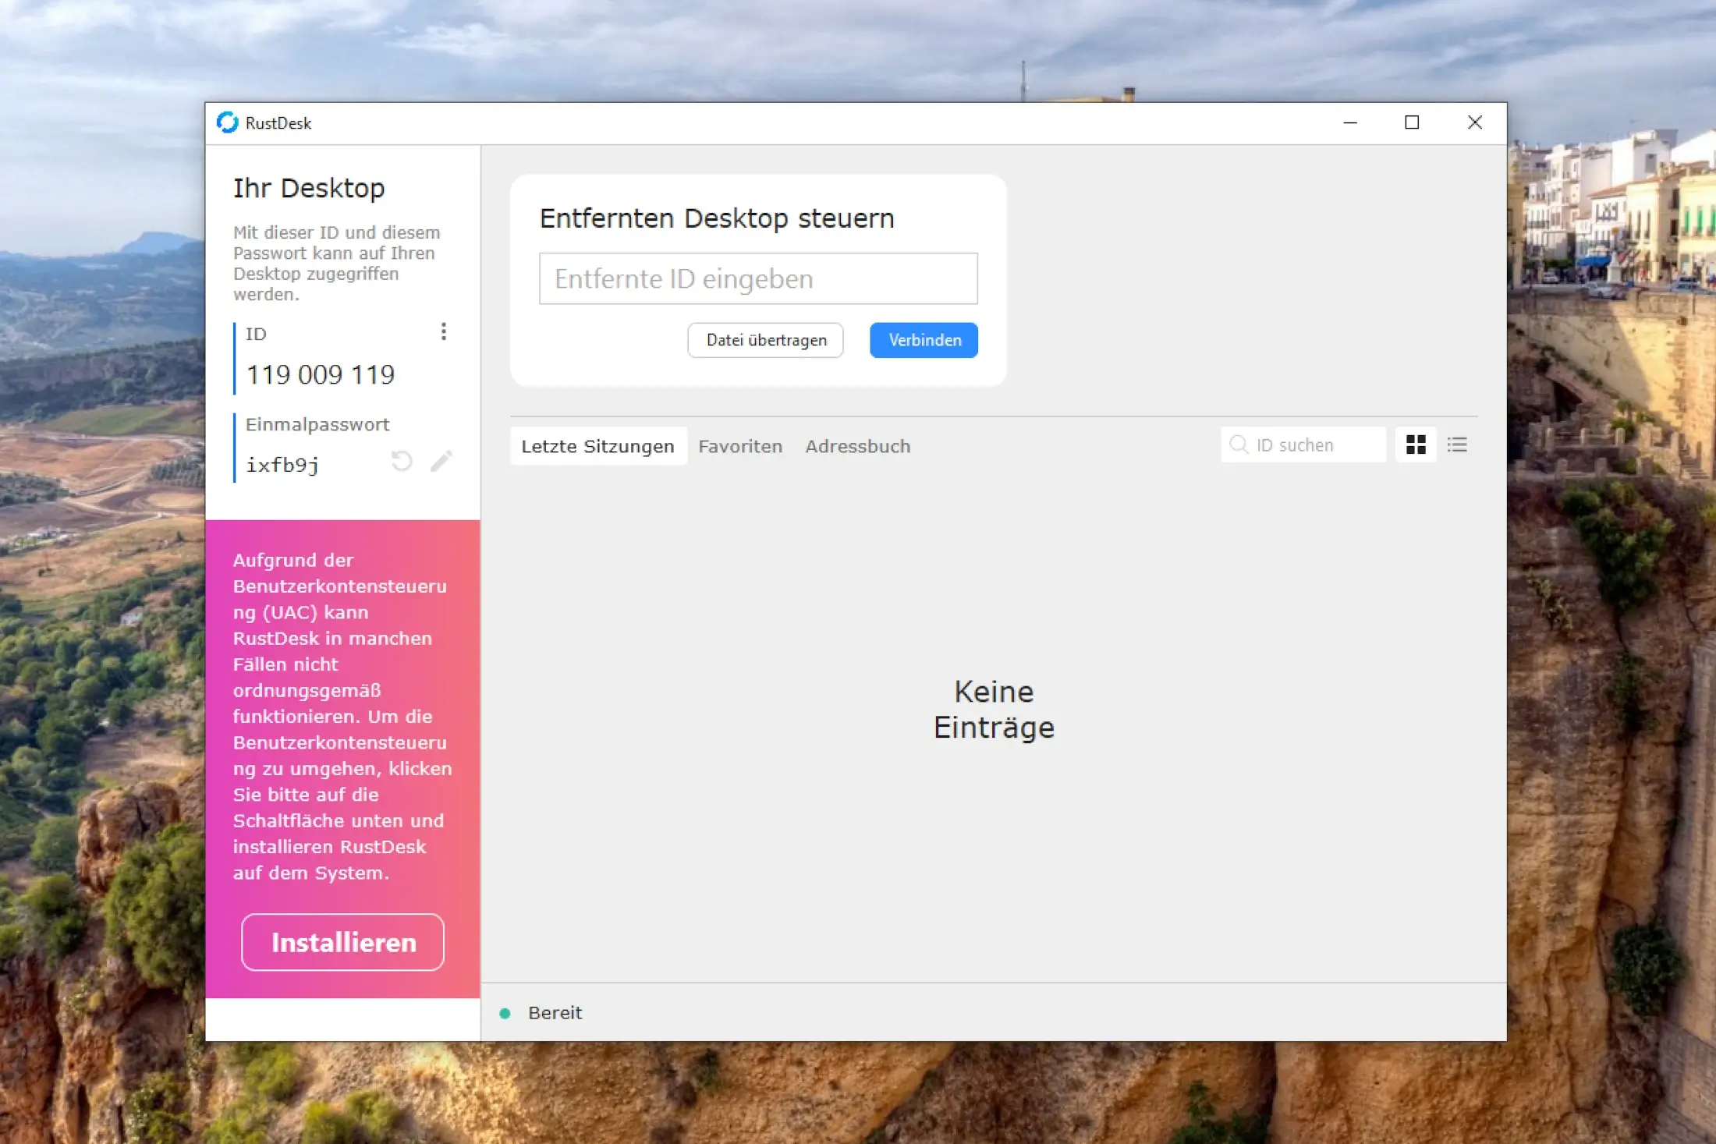This screenshot has width=1716, height=1144.
Task: Click the Installieren button
Action: pyautogui.click(x=342, y=942)
